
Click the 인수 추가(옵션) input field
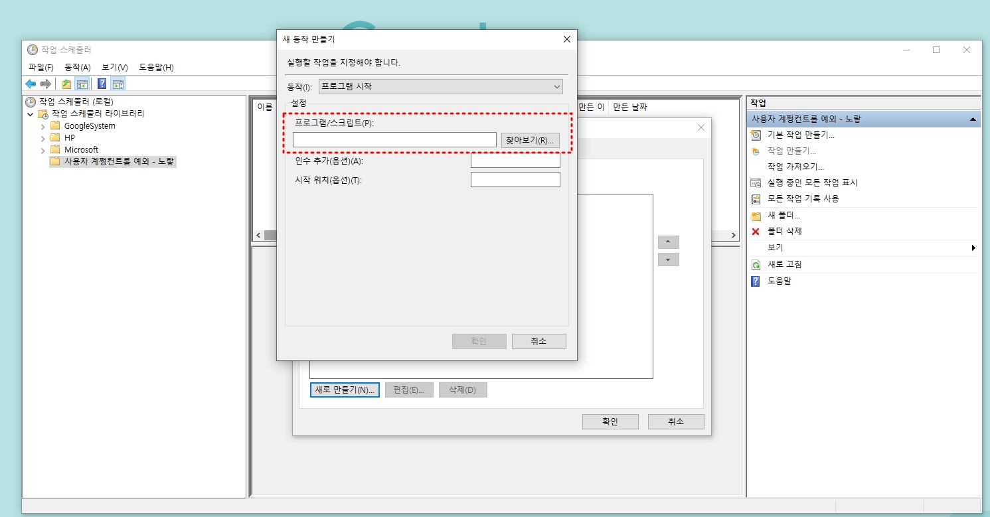[515, 161]
